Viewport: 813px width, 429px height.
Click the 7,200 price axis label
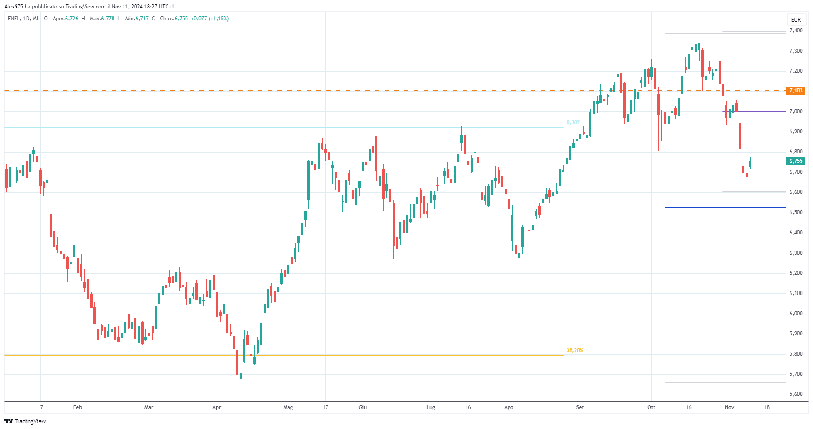(796, 71)
